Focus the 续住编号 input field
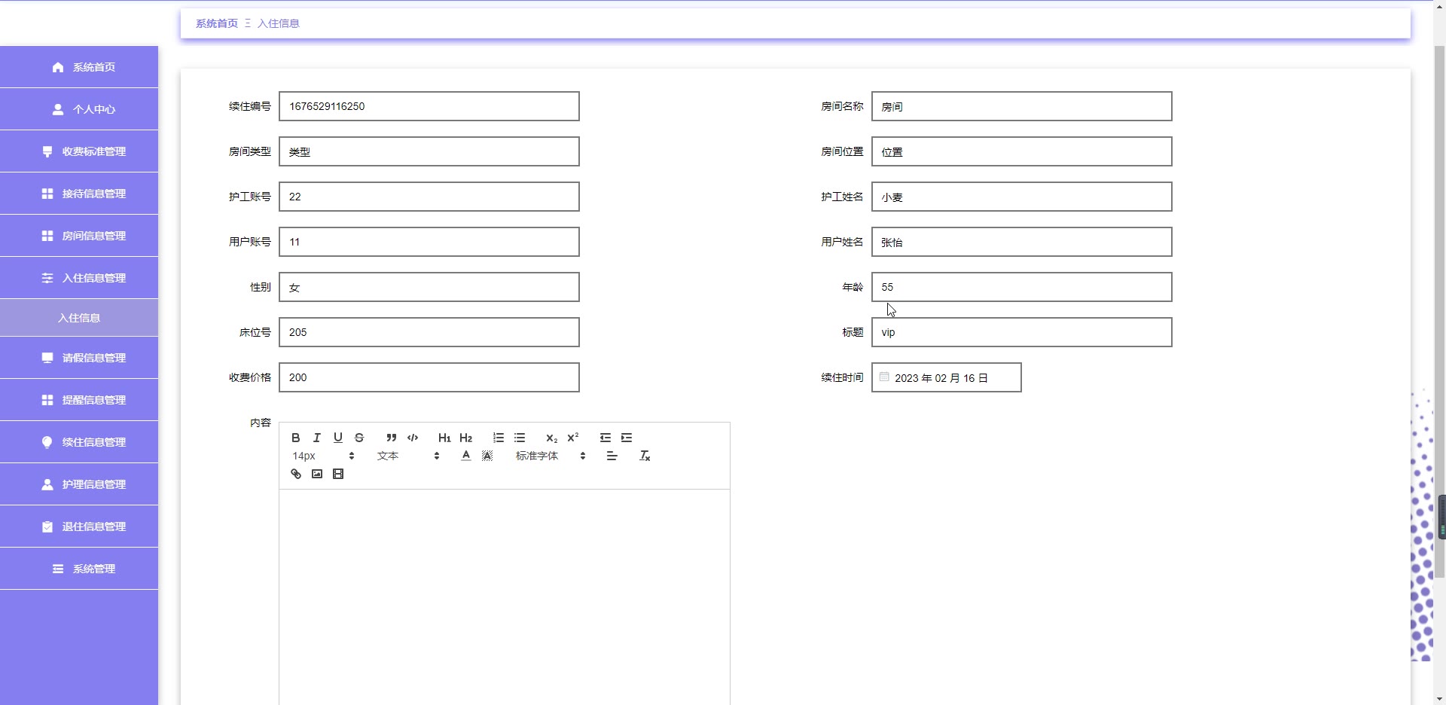Screen dimensions: 1446x705 pyautogui.click(x=429, y=106)
